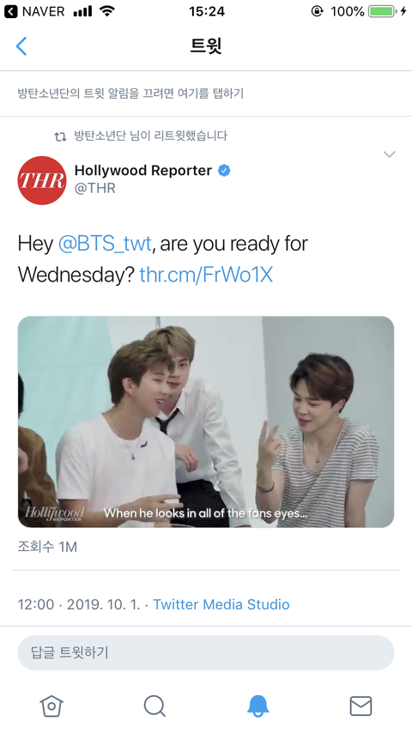Image resolution: width=412 pixels, height=733 pixels.
Task: Open the Messages envelope tab
Action: 360,706
